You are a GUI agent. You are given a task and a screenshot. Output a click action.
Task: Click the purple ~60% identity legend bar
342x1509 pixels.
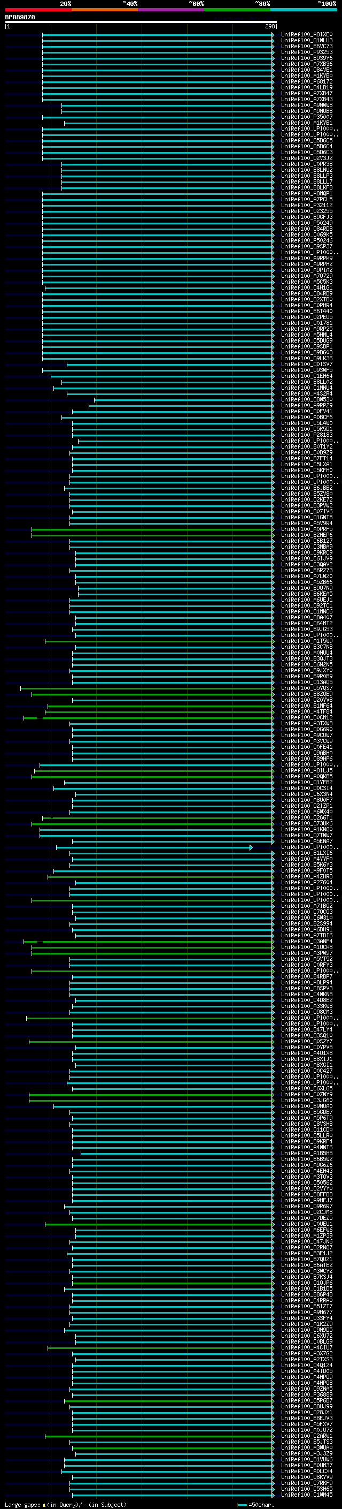click(172, 10)
